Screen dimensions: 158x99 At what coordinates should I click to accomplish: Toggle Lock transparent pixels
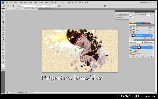coord(134,45)
